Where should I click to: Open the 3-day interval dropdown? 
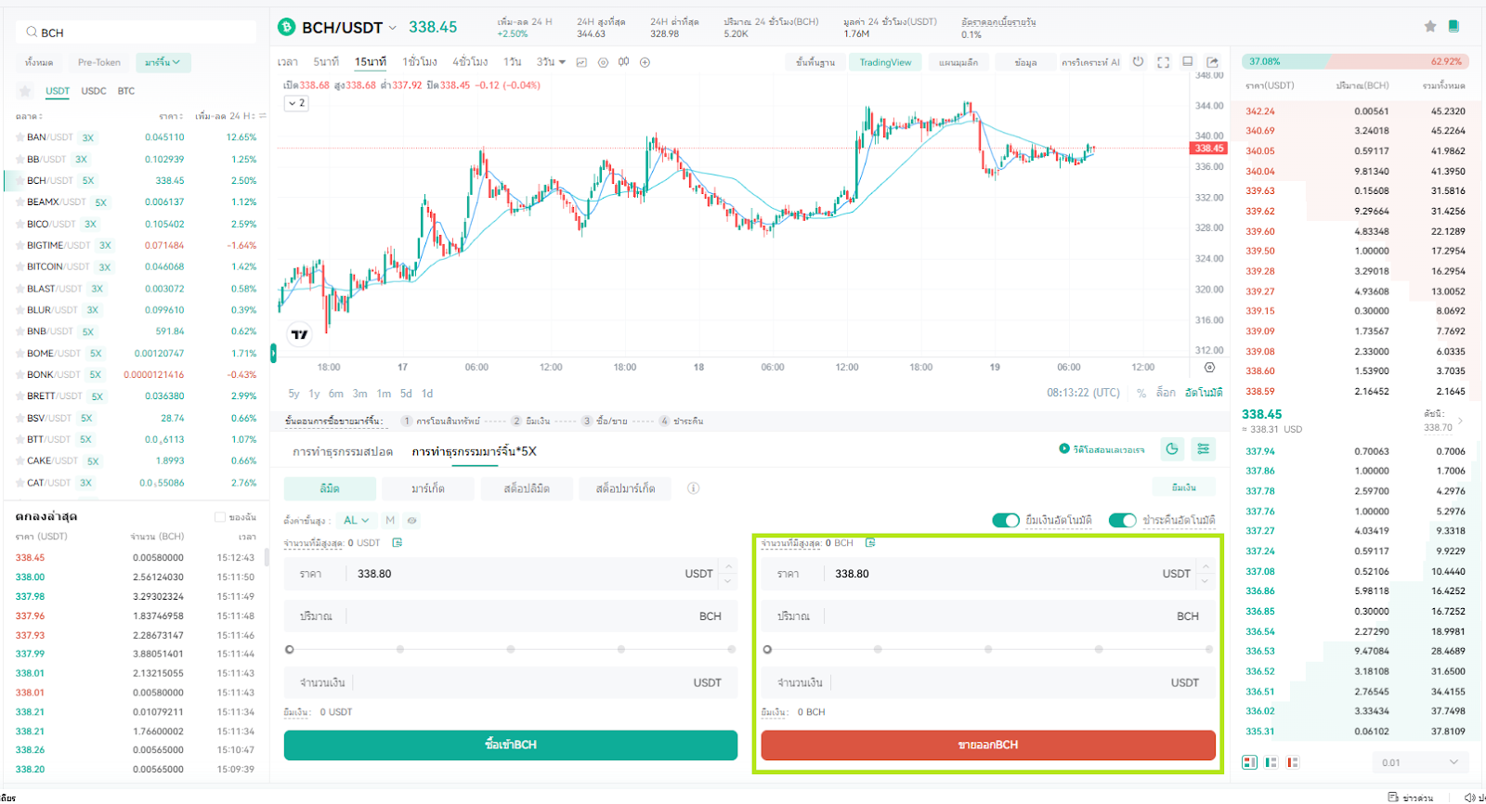coord(551,62)
